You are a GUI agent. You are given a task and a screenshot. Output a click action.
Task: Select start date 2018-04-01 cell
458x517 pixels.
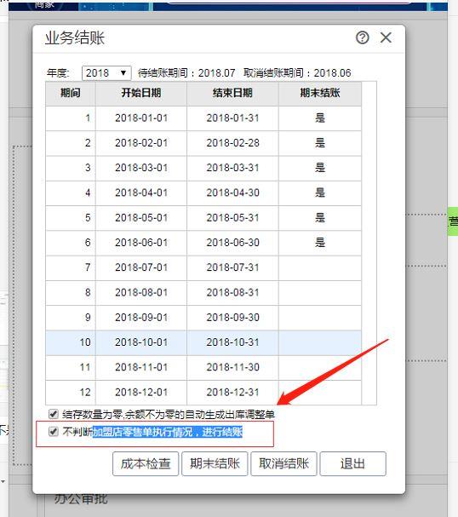pos(141,192)
